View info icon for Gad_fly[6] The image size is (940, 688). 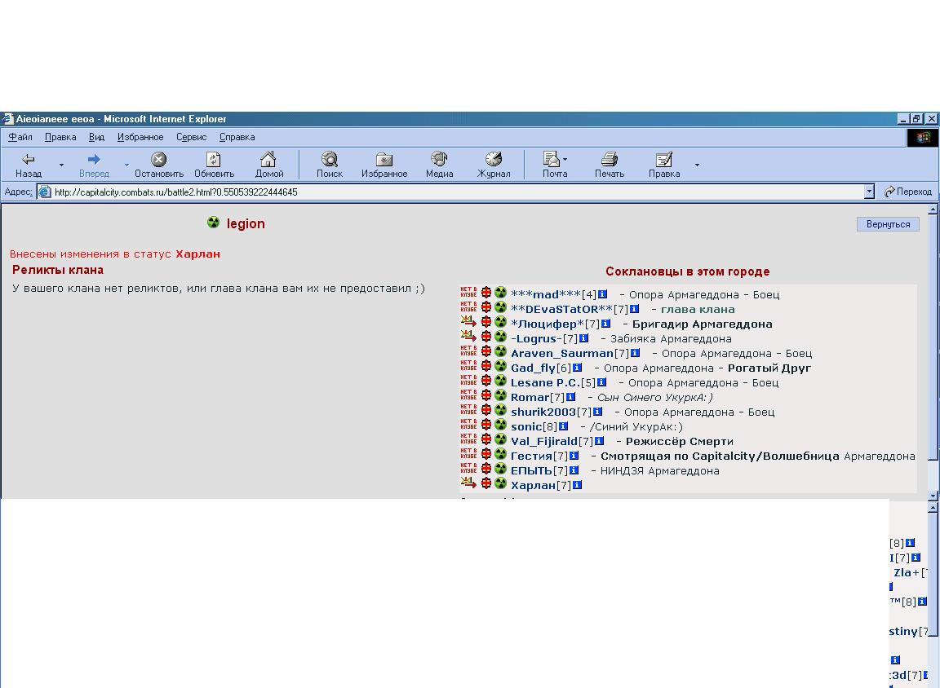(x=578, y=368)
